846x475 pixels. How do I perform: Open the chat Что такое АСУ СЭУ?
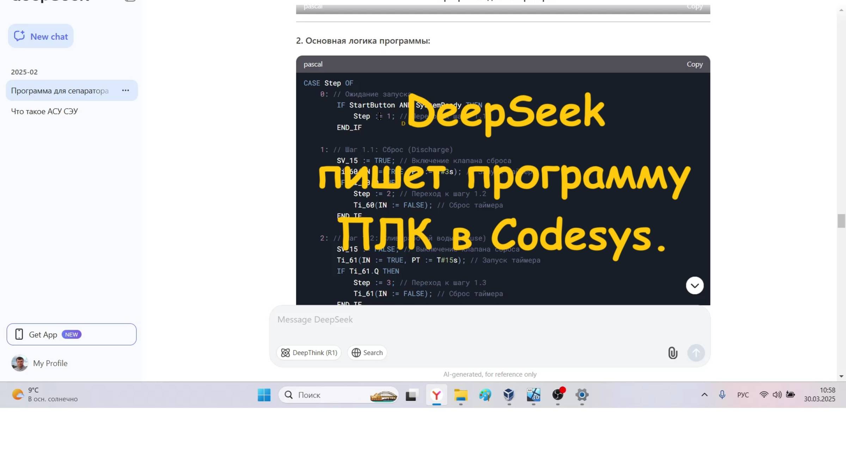(x=44, y=111)
